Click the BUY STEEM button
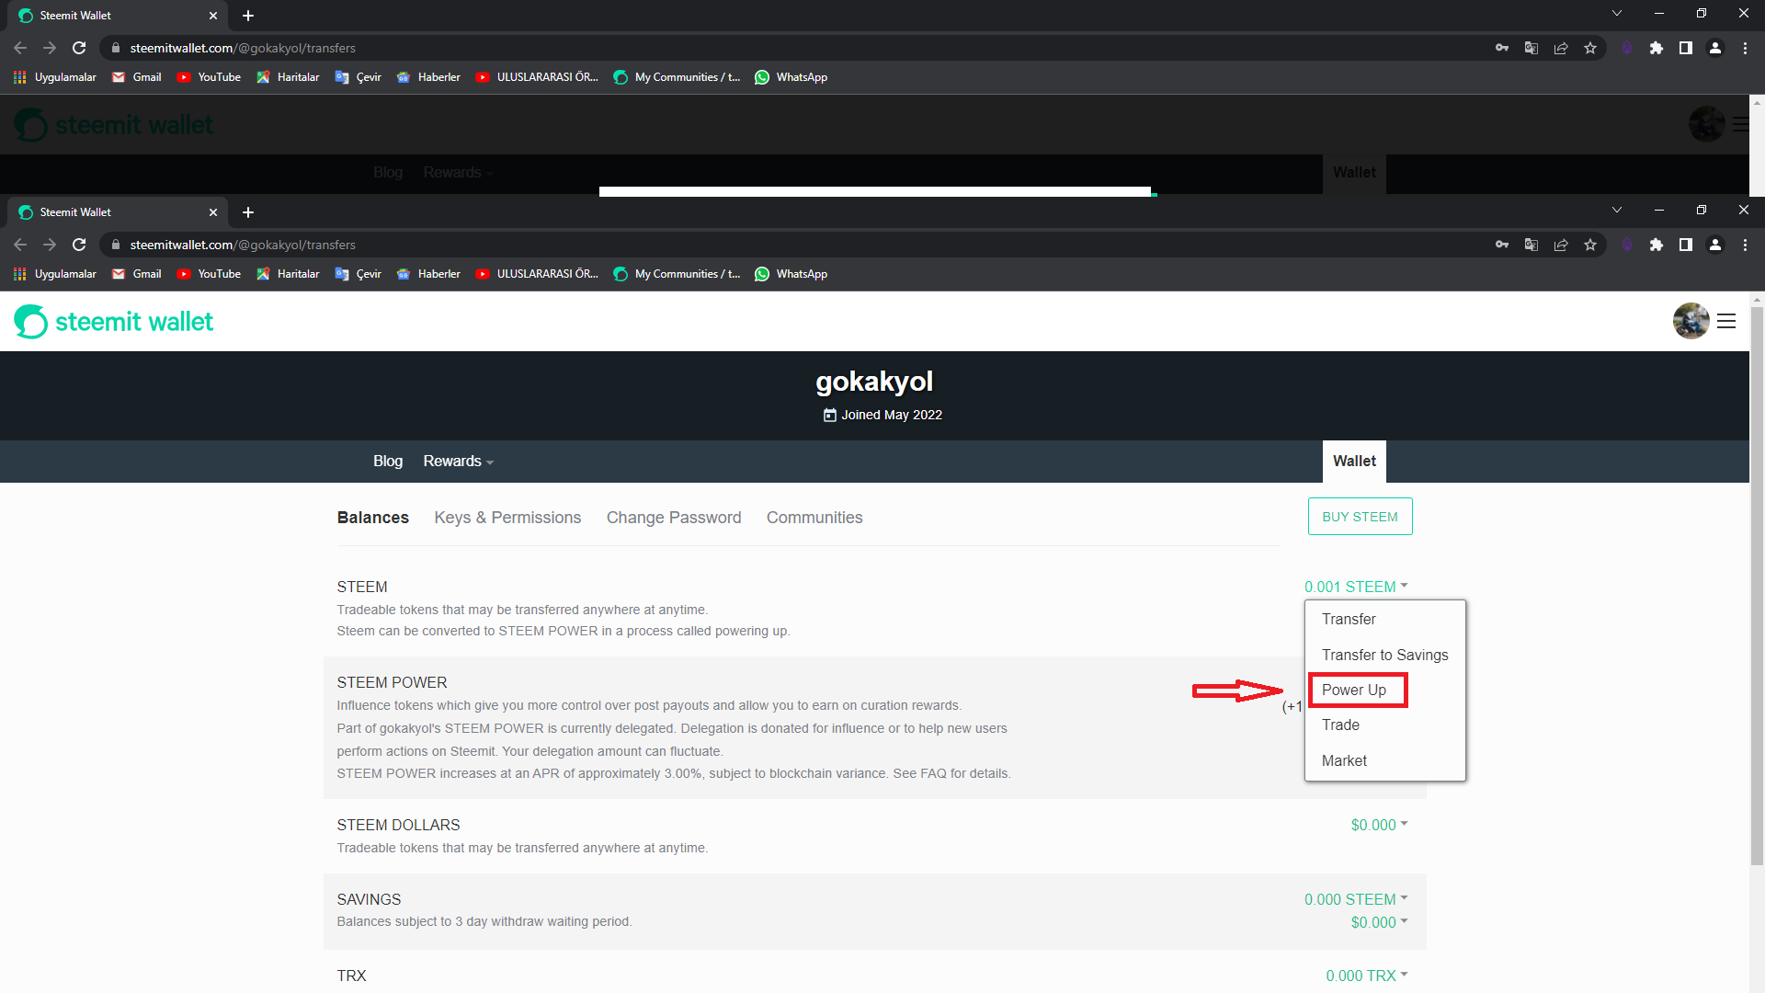Screen dimensions: 1765x993 tap(1360, 517)
